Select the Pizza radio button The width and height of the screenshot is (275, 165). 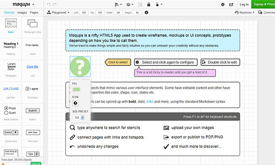pos(6,108)
